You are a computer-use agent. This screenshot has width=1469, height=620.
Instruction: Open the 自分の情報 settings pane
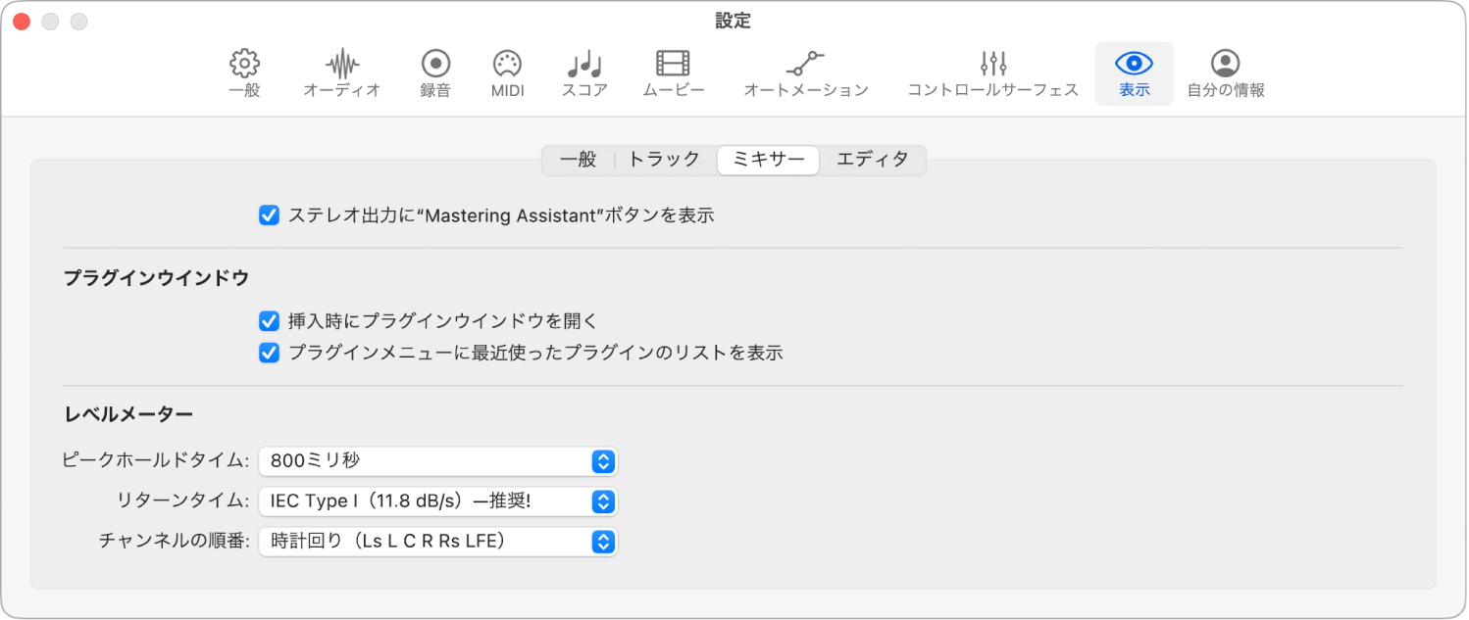click(1225, 72)
